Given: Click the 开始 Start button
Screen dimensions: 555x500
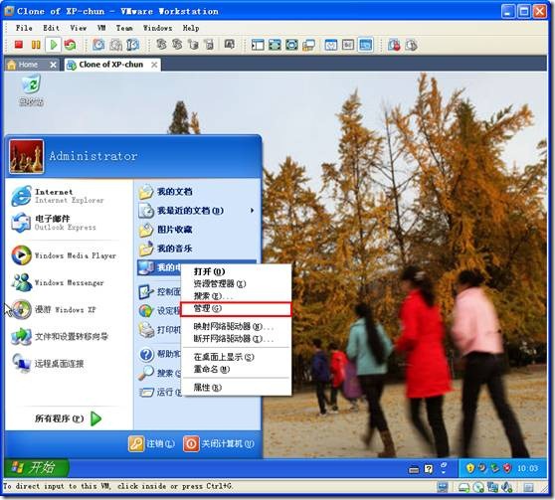Looking at the screenshot, I should tap(37, 468).
